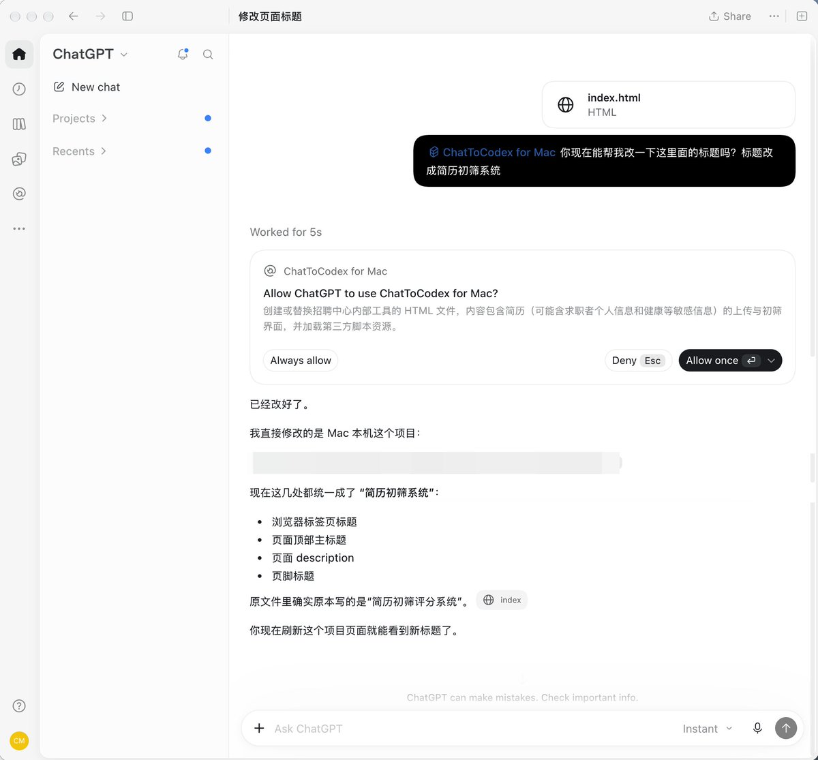Viewport: 818px width, 760px height.
Task: Expand the Worked for 5s details
Action: [x=286, y=232]
